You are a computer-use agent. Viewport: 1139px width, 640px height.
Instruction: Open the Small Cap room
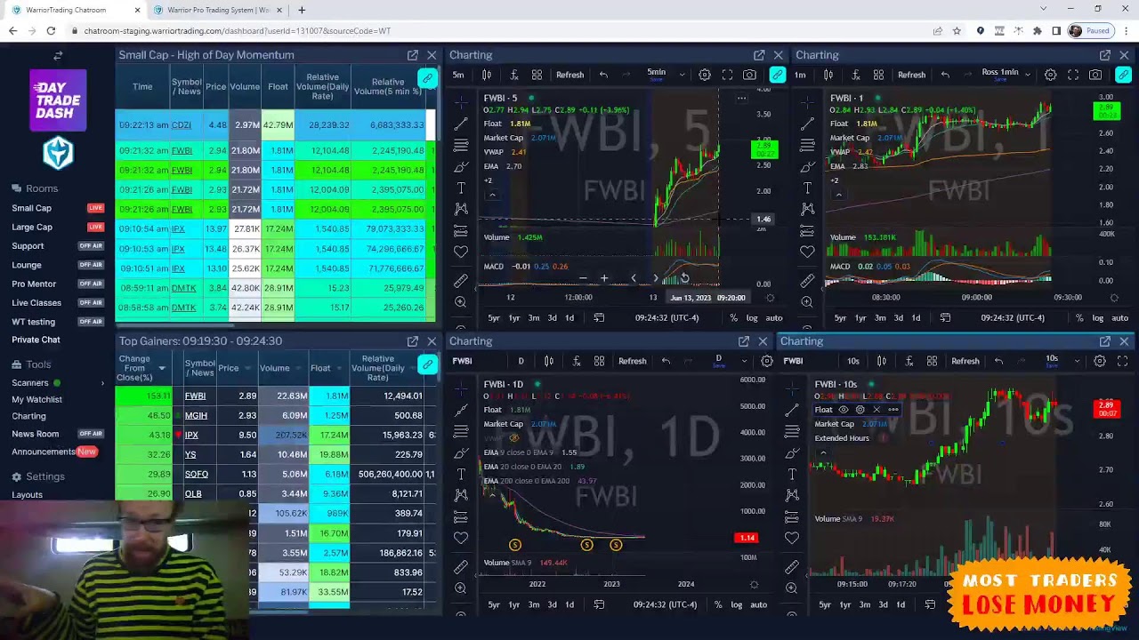click(31, 208)
